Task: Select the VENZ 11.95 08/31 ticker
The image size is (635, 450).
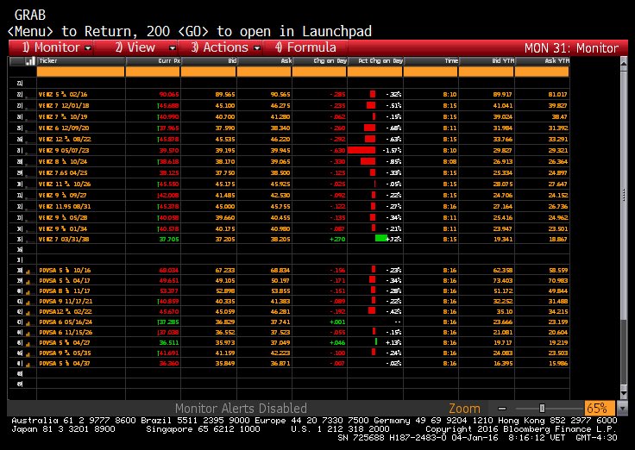Action: 65,206
